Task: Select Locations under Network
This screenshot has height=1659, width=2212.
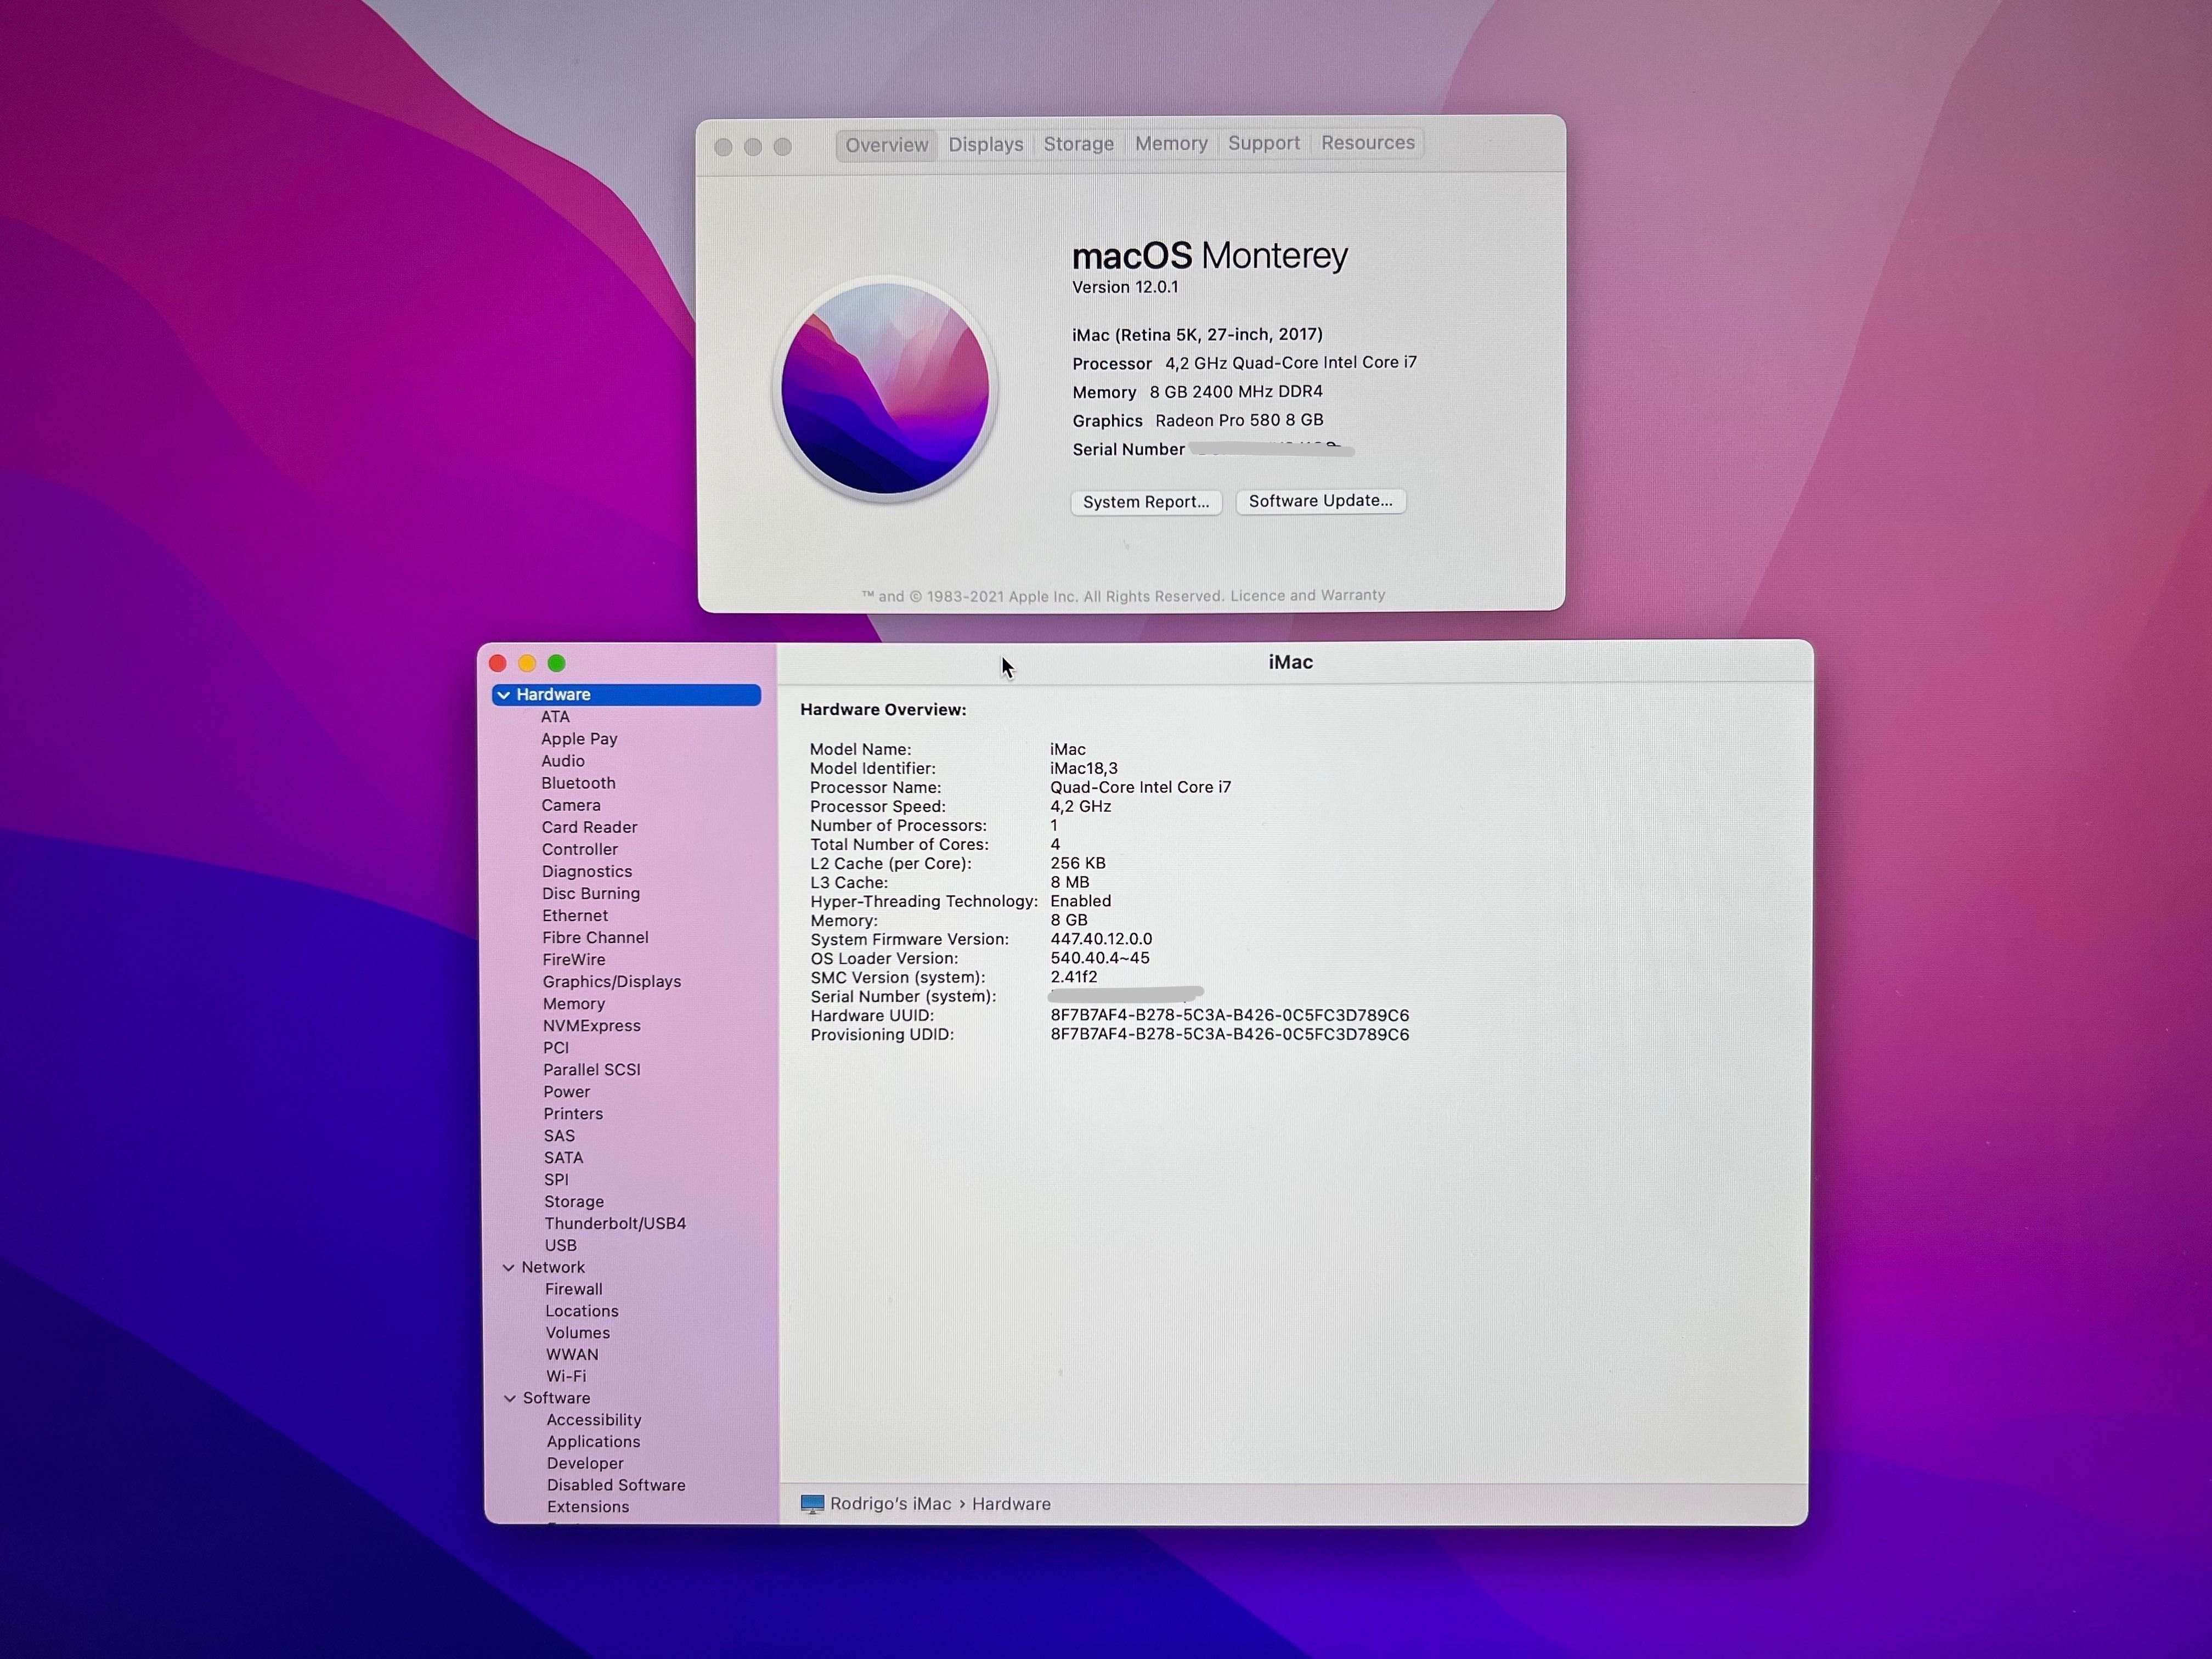Action: coord(582,1311)
